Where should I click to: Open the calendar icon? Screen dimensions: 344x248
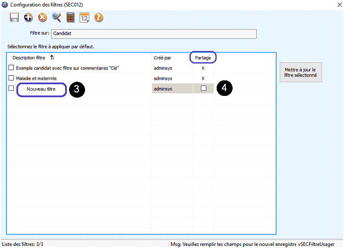click(85, 18)
